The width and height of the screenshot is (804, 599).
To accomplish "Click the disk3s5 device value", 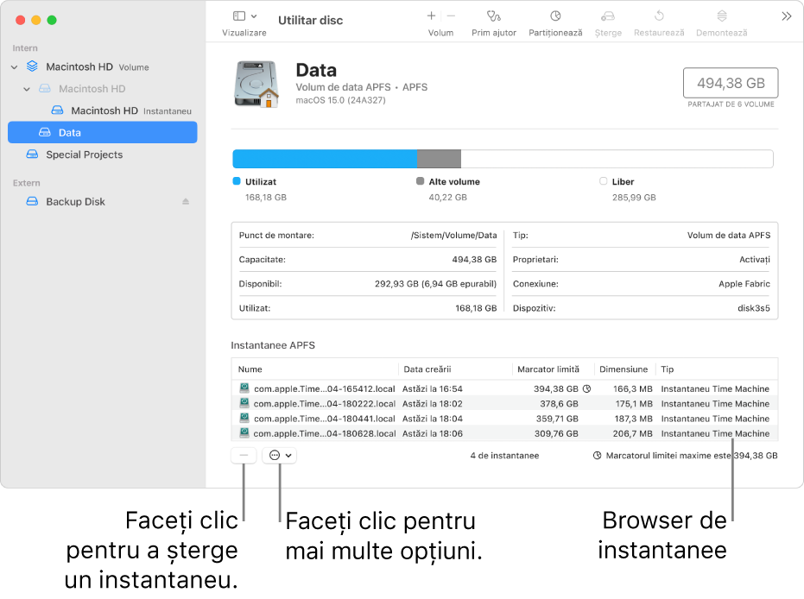I will click(x=754, y=308).
